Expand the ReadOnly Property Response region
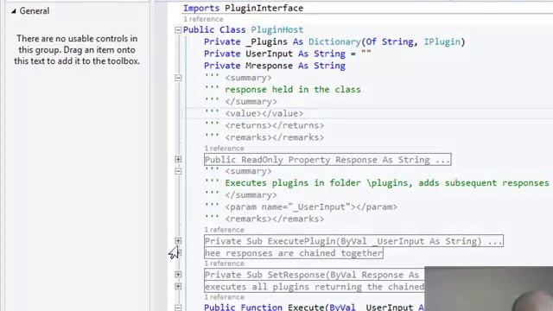 click(178, 159)
